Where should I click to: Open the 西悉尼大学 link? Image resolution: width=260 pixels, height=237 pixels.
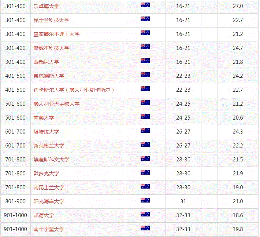(46, 62)
